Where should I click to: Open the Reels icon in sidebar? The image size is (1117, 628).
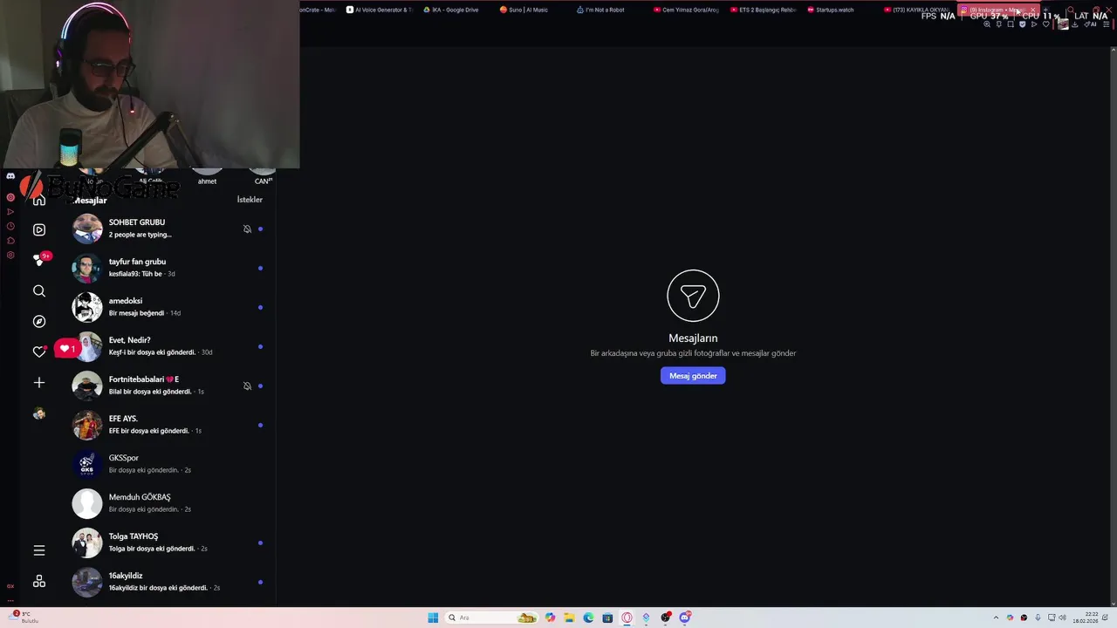click(x=39, y=229)
